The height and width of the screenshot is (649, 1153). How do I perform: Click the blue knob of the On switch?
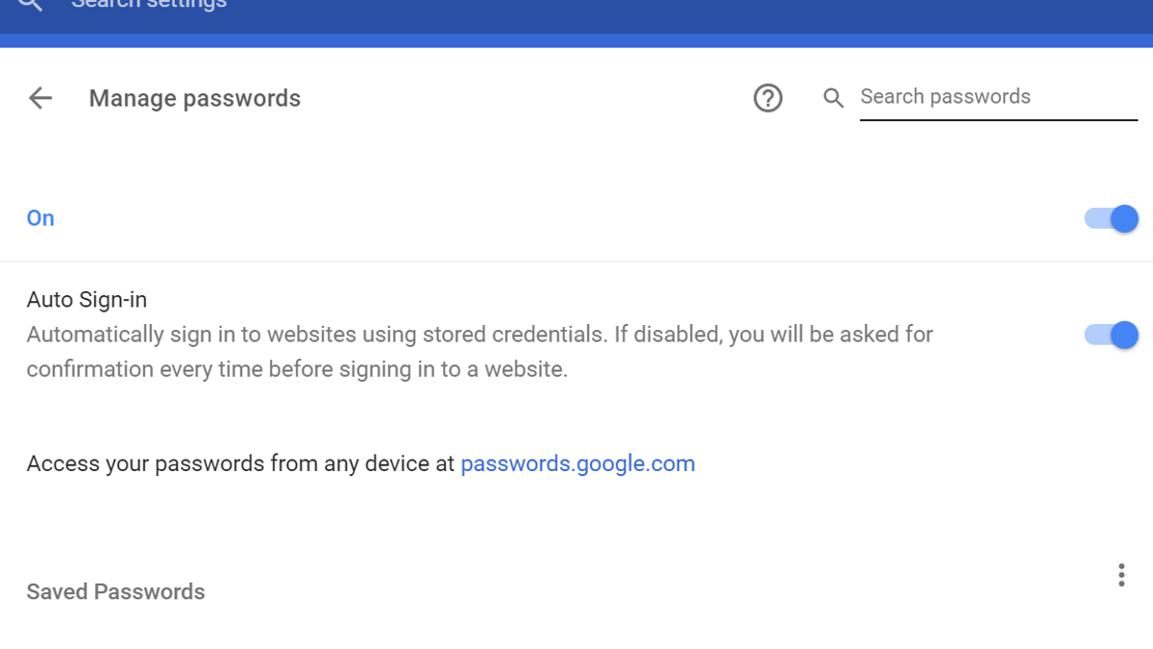click(x=1124, y=219)
